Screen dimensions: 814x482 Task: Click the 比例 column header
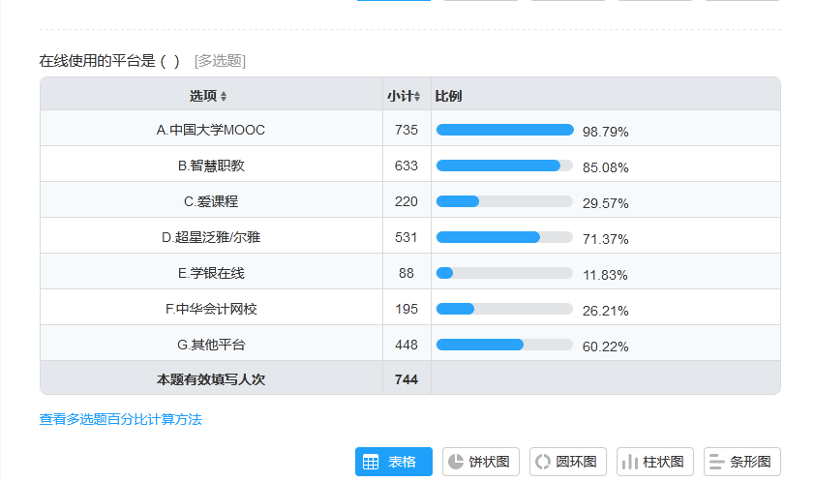coord(448,97)
